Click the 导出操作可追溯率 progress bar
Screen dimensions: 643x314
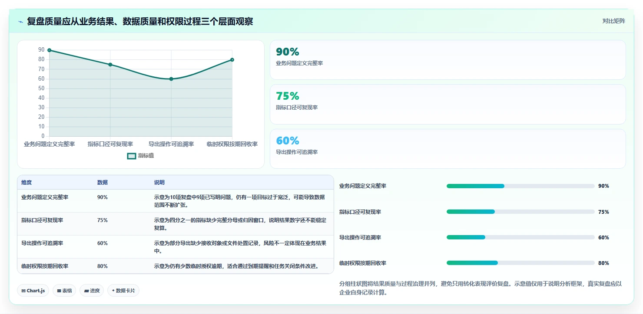pyautogui.click(x=520, y=237)
